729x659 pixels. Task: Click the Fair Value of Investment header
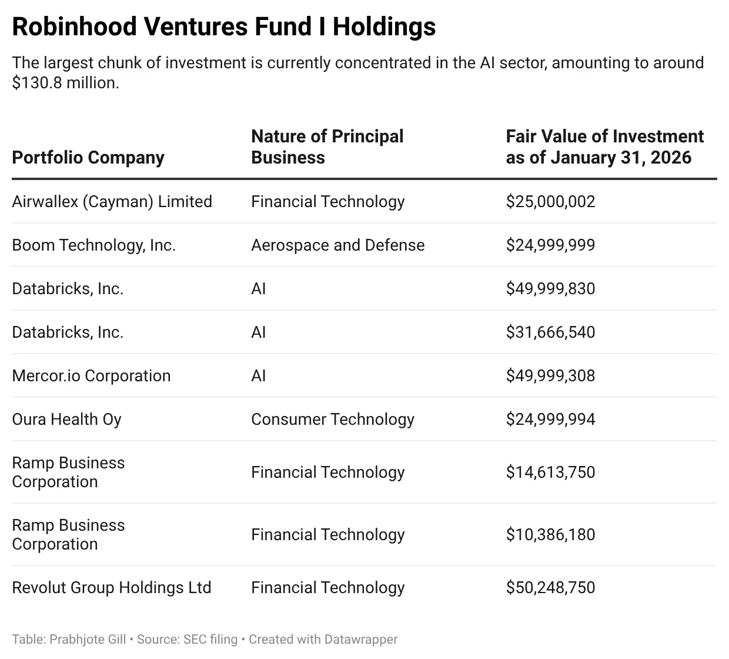(604, 147)
